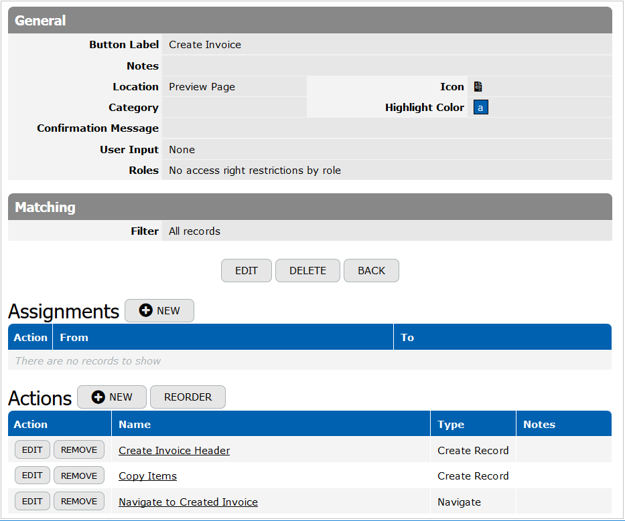Edit the Copy Items action
This screenshot has height=521, width=625.
pyautogui.click(x=32, y=476)
